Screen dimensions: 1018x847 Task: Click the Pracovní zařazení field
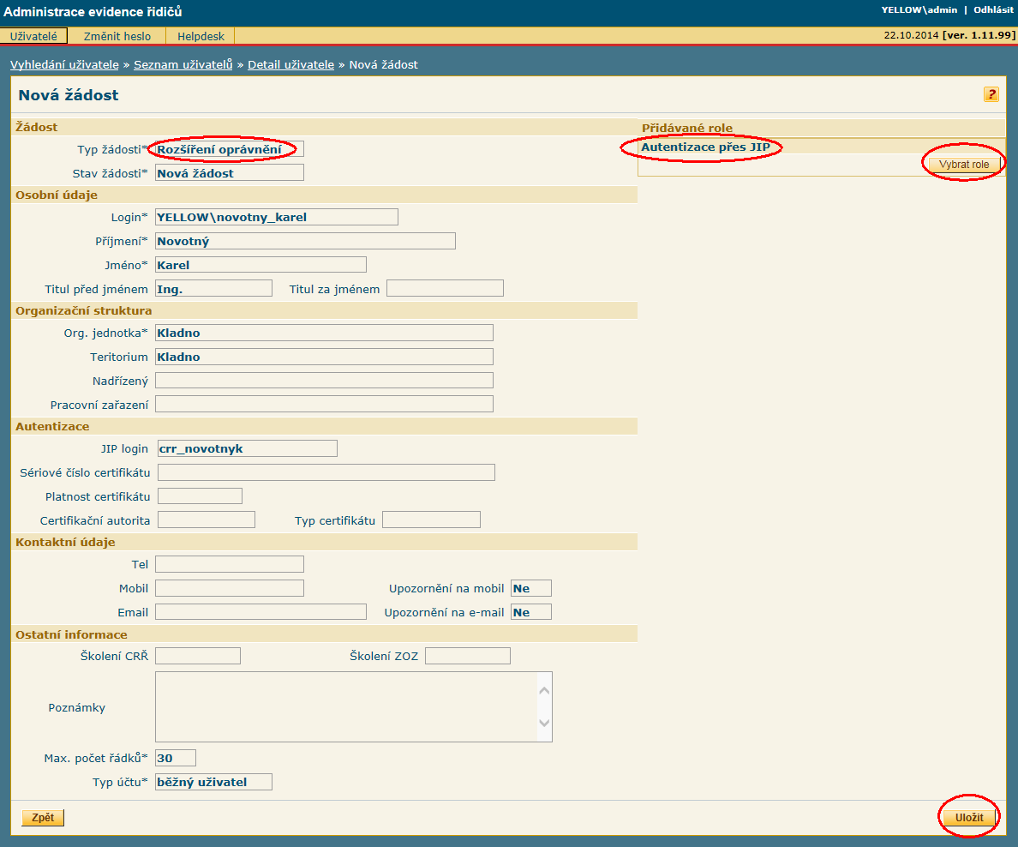pyautogui.click(x=324, y=404)
